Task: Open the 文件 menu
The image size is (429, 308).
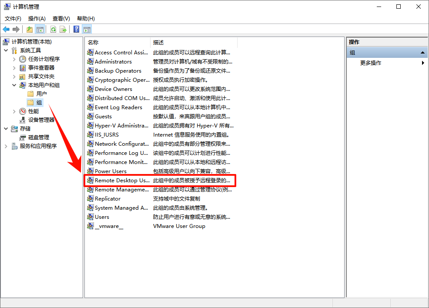Action: pos(13,18)
